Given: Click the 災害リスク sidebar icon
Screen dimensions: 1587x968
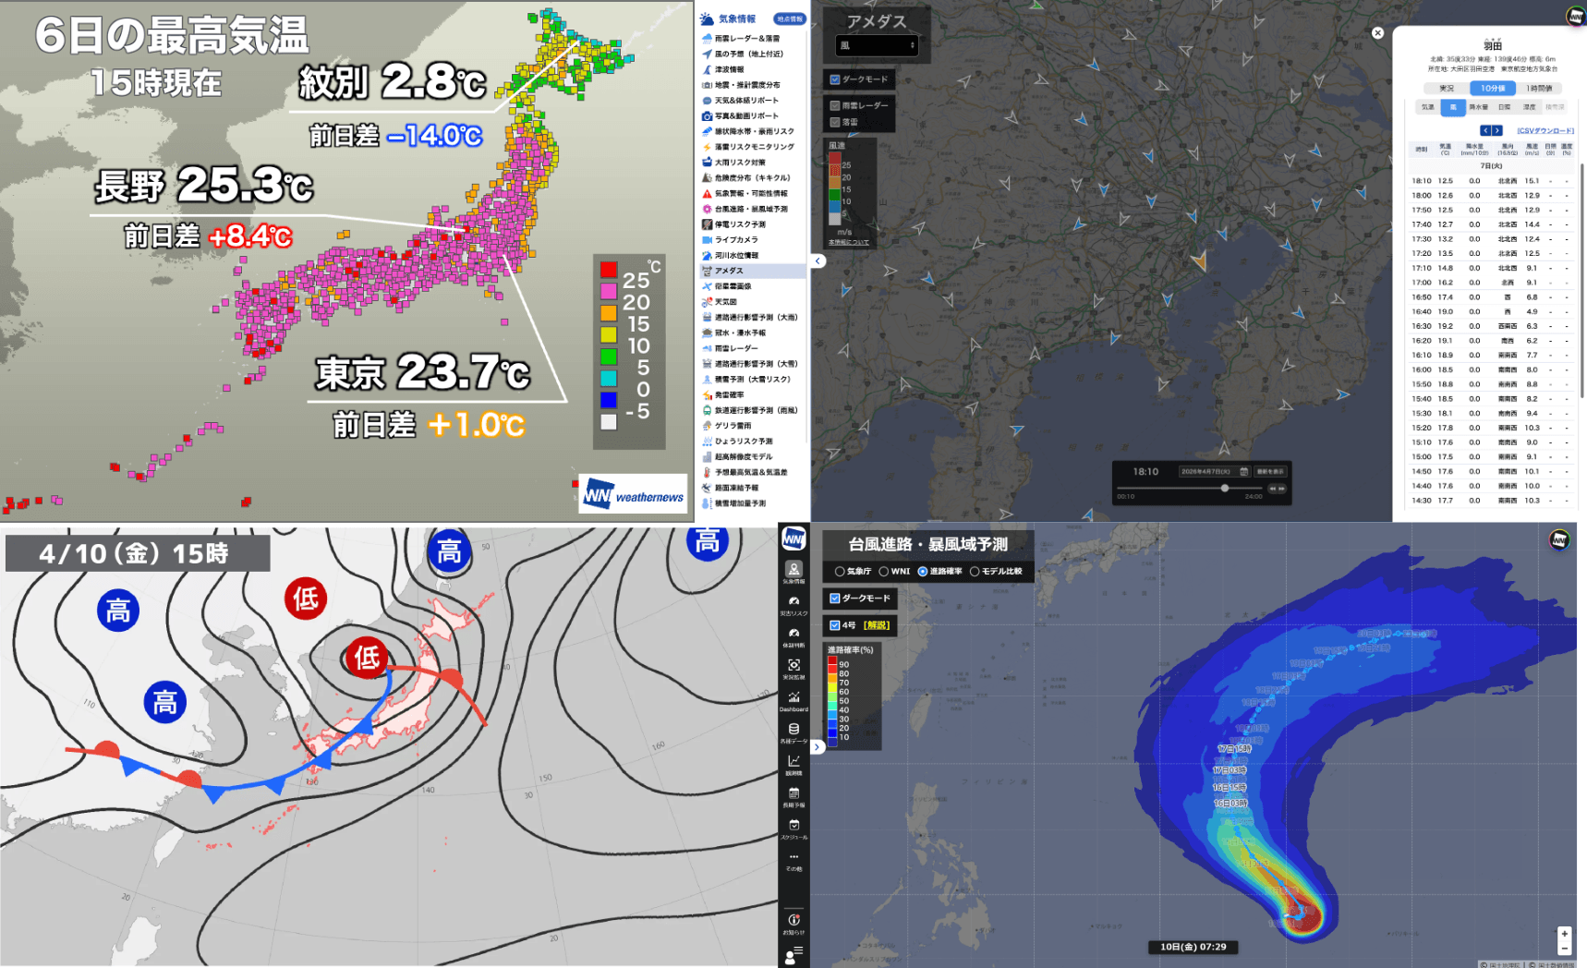Looking at the screenshot, I should coord(793,603).
